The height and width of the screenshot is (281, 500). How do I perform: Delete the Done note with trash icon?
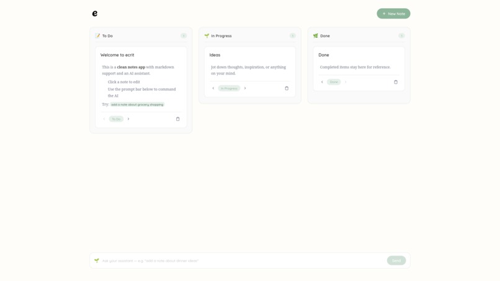pos(396,82)
